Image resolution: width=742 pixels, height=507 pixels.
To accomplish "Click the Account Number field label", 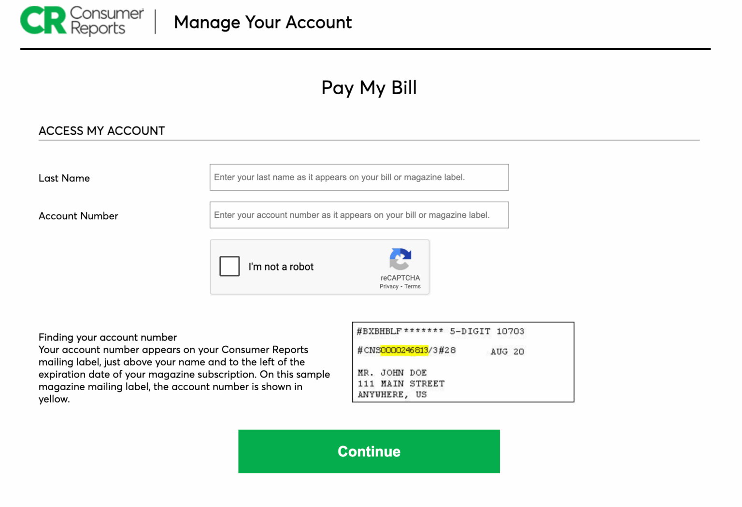I will (78, 216).
